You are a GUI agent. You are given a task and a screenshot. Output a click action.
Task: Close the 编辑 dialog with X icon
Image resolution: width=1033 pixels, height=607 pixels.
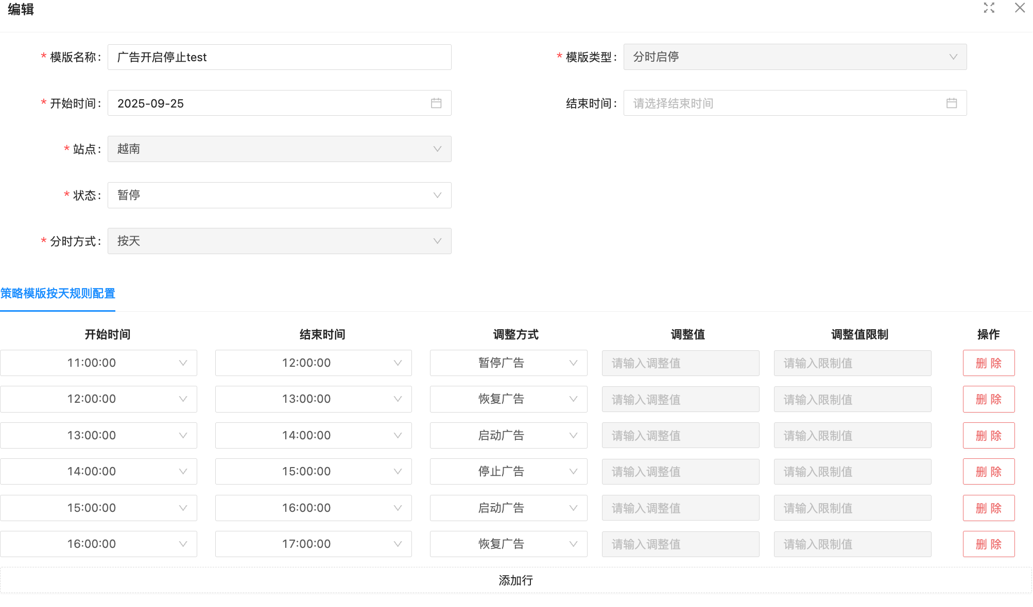click(1020, 8)
